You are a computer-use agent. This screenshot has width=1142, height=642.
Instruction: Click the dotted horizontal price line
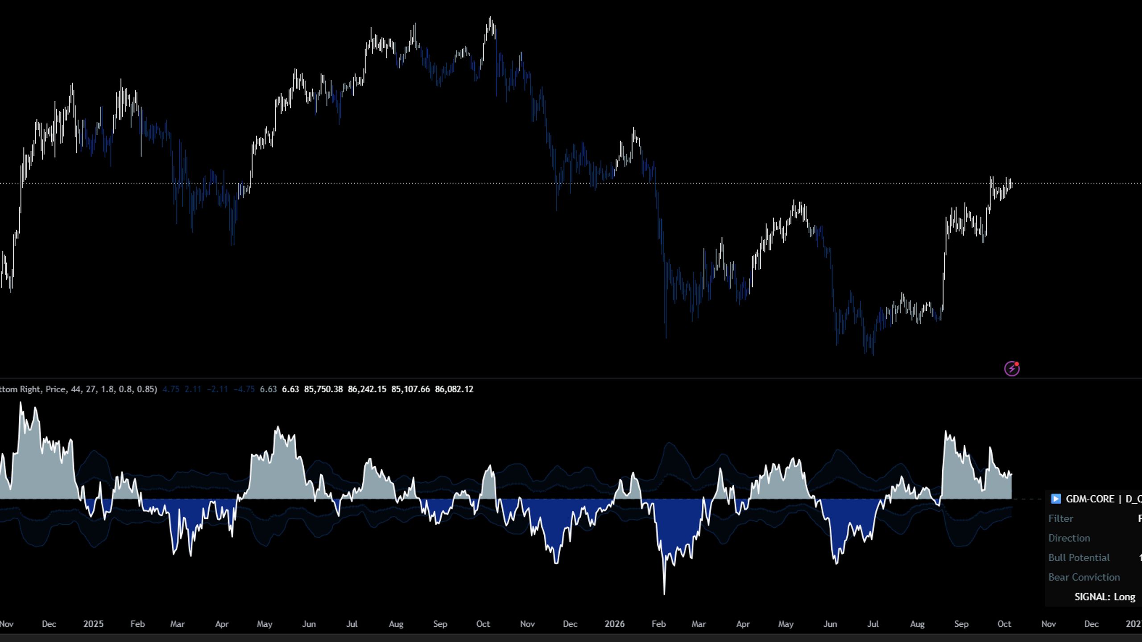(x=571, y=183)
